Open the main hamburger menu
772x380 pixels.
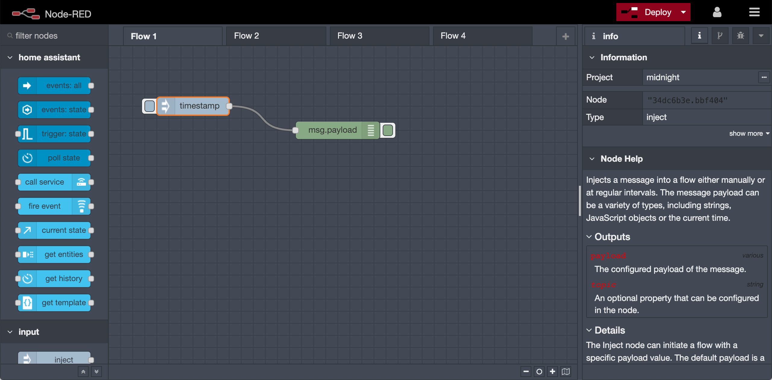(754, 12)
